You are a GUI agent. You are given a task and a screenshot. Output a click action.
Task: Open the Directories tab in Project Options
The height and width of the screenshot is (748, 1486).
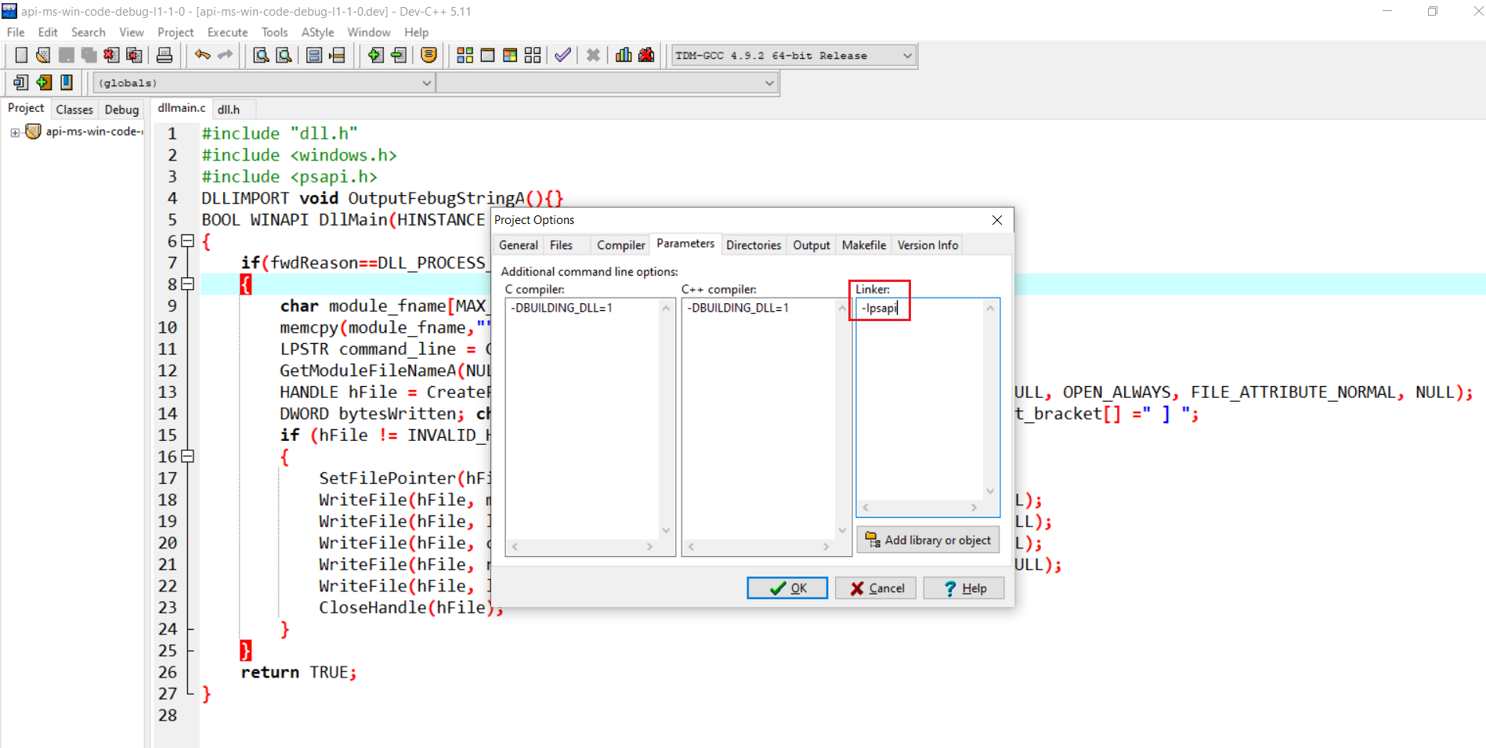pyautogui.click(x=754, y=245)
